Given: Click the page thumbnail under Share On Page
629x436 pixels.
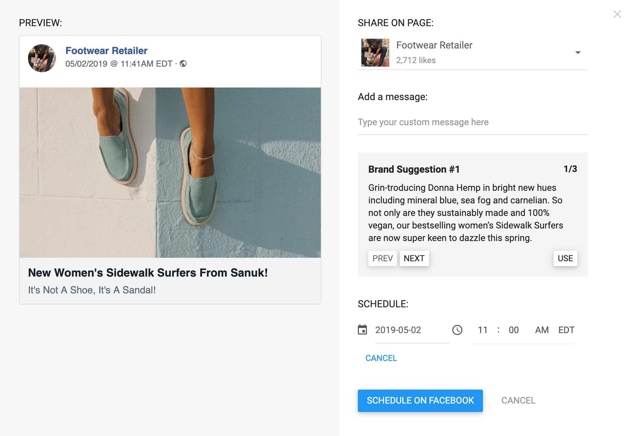Looking at the screenshot, I should pos(375,53).
